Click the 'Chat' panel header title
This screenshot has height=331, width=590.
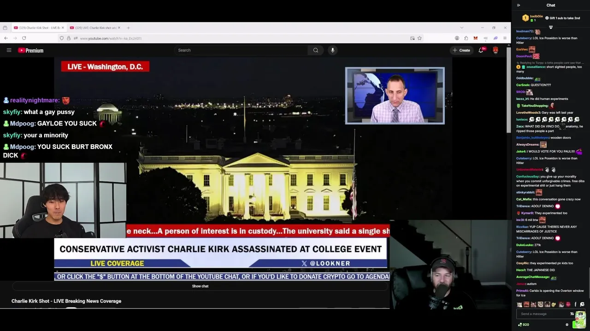551,5
